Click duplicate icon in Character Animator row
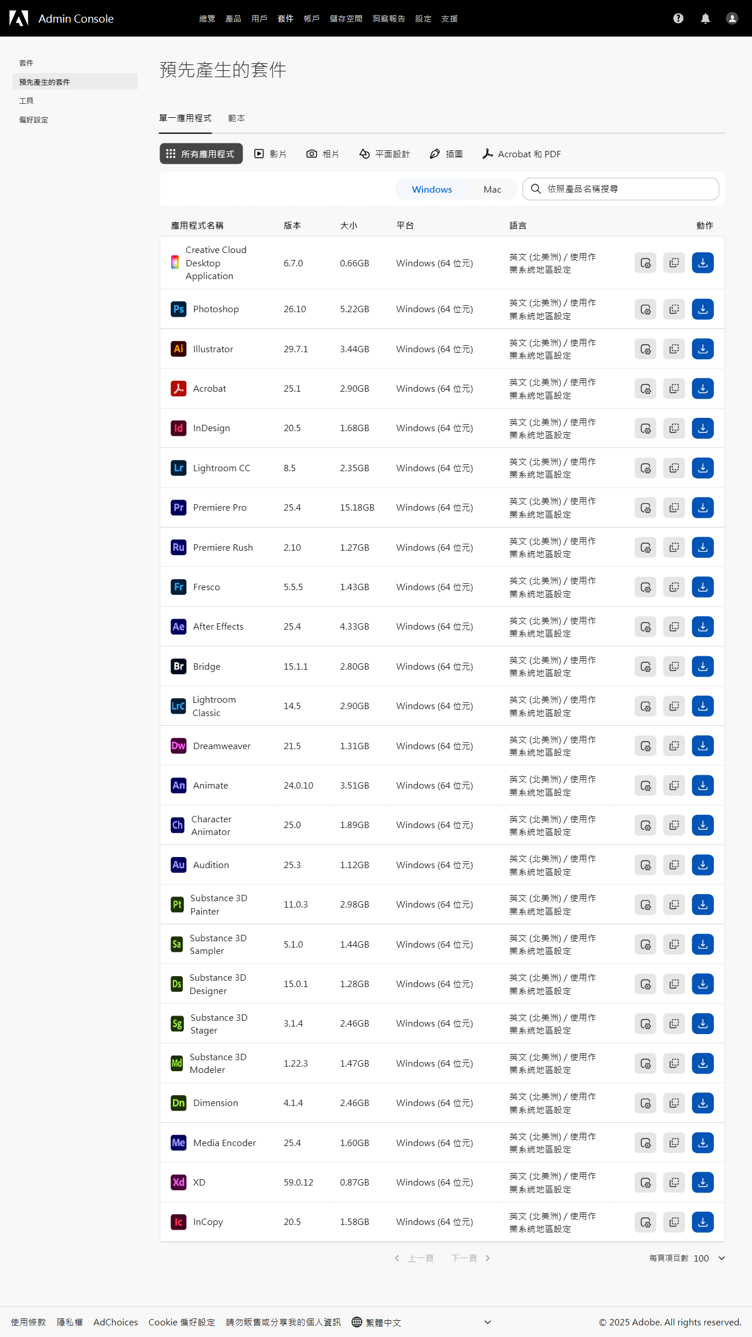 674,825
